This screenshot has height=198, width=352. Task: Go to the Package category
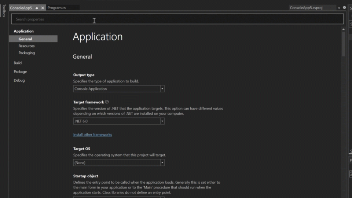point(20,71)
